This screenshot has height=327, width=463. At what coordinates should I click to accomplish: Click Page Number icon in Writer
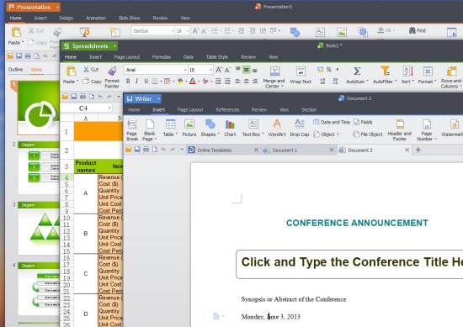(x=427, y=124)
